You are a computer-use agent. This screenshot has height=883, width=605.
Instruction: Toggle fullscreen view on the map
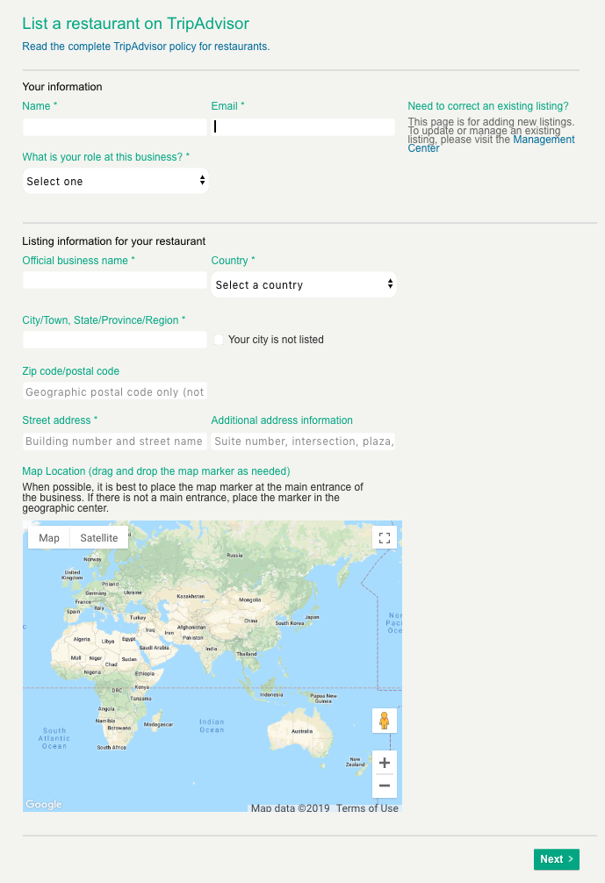(x=385, y=538)
